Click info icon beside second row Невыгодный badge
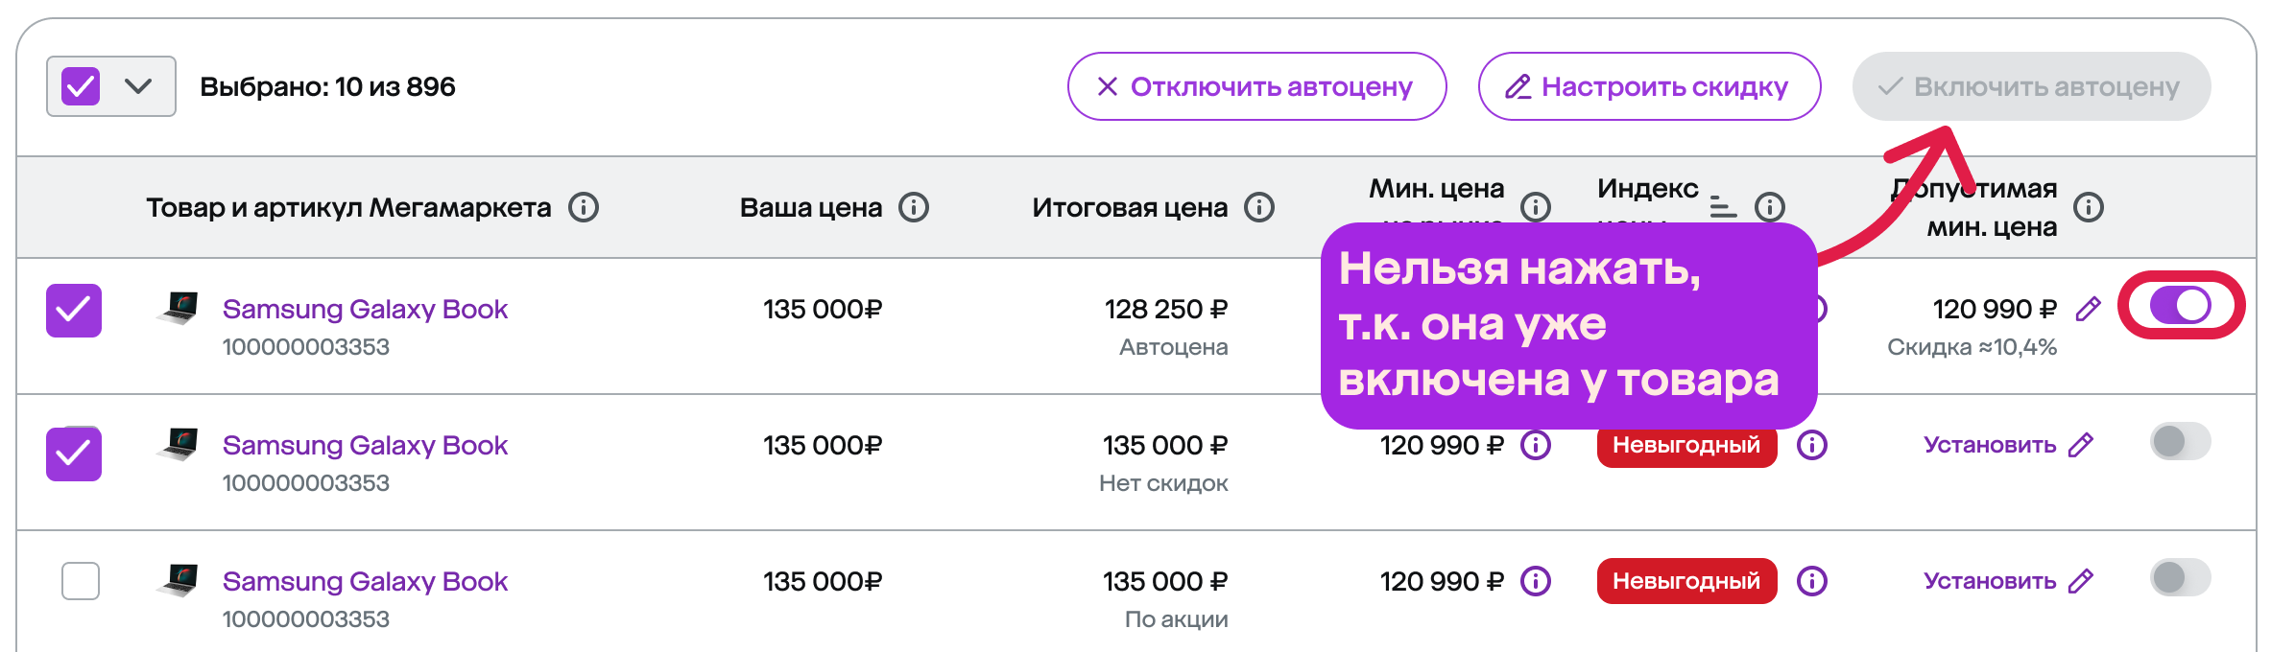The image size is (2271, 652). [x=1812, y=445]
